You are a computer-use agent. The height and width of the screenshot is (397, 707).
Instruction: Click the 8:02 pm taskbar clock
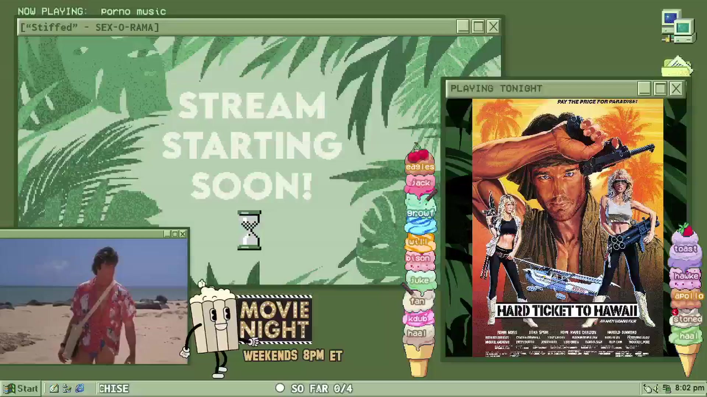click(689, 388)
